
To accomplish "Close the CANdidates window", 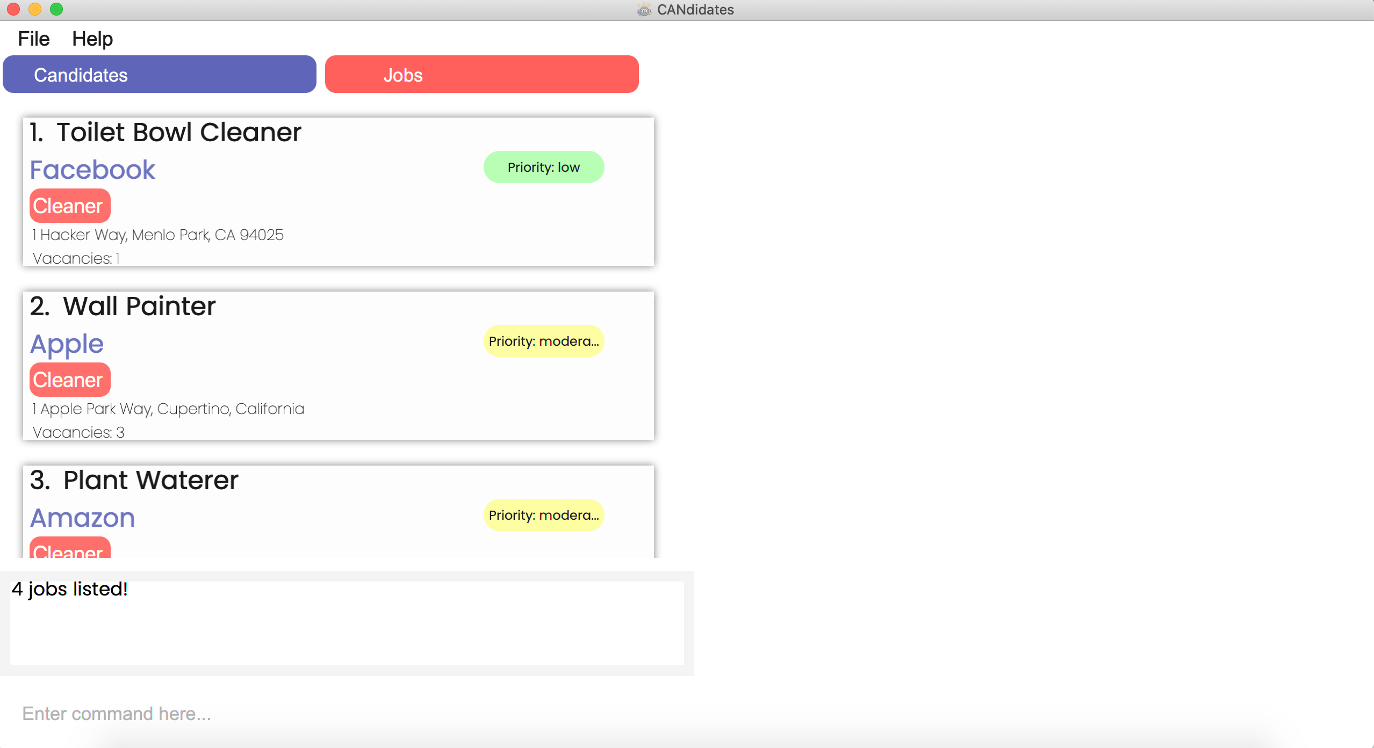I will coord(13,9).
